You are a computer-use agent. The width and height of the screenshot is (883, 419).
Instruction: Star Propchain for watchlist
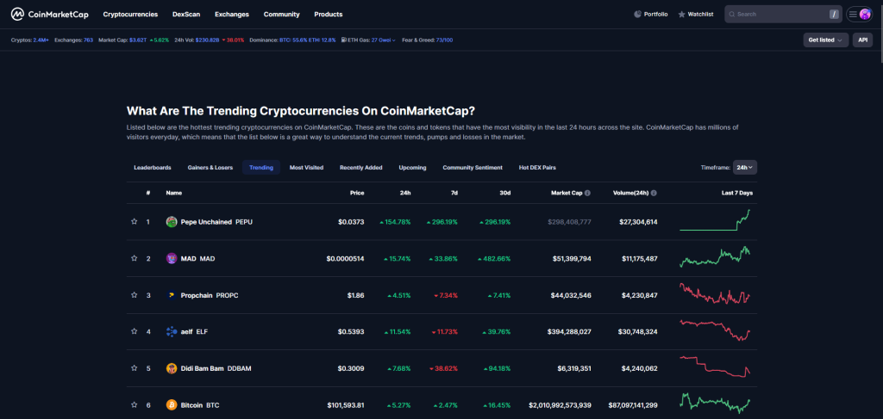134,295
